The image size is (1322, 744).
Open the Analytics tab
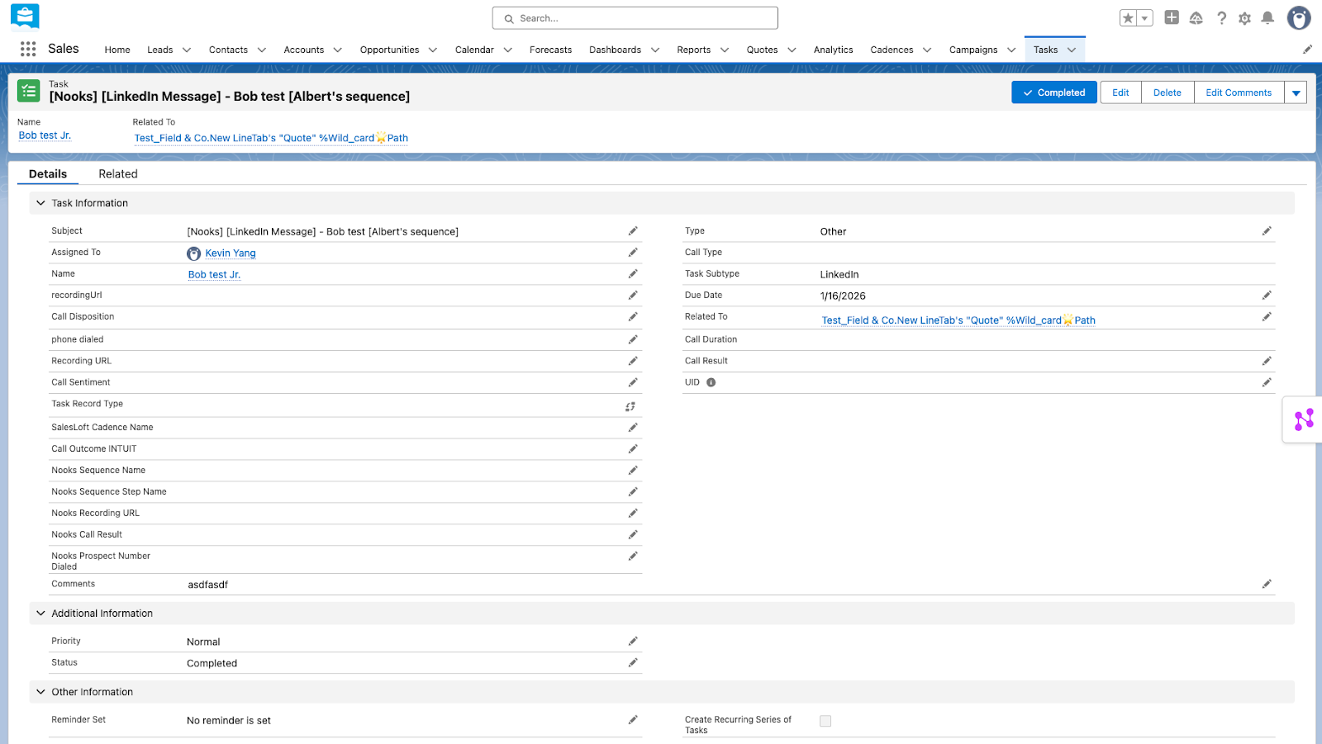pyautogui.click(x=833, y=50)
